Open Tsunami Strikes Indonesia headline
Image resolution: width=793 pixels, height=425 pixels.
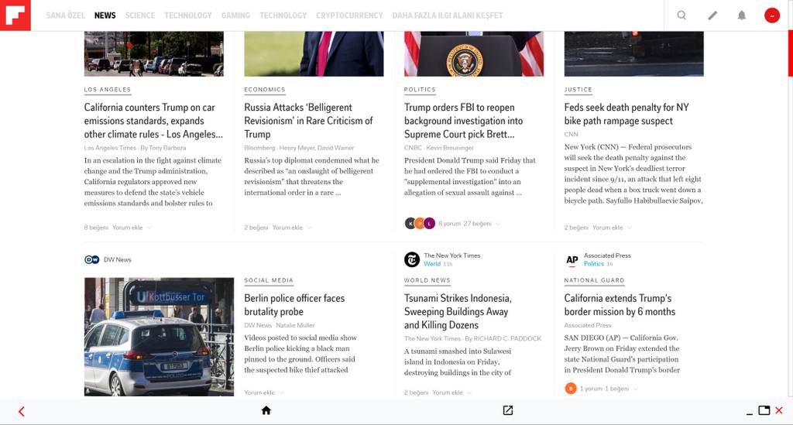point(458,311)
